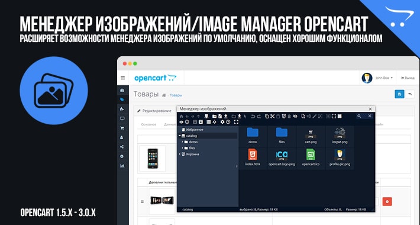Preview selected file with eye icon
Screen dimensions: 420x225
click(x=182, y=122)
